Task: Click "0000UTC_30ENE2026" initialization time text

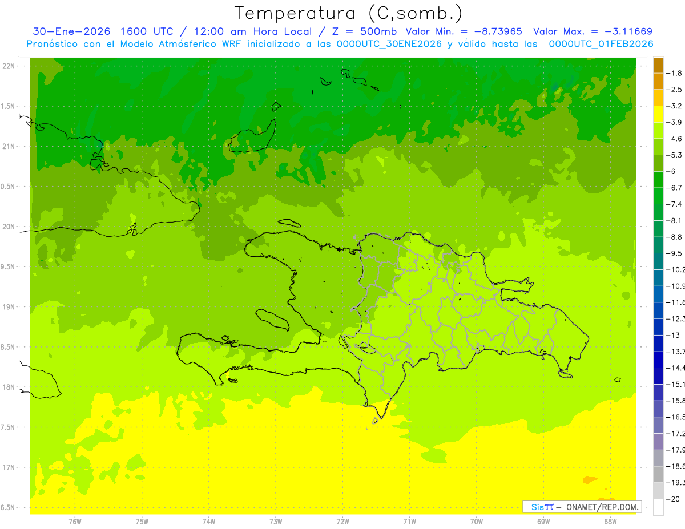Action: (x=388, y=44)
